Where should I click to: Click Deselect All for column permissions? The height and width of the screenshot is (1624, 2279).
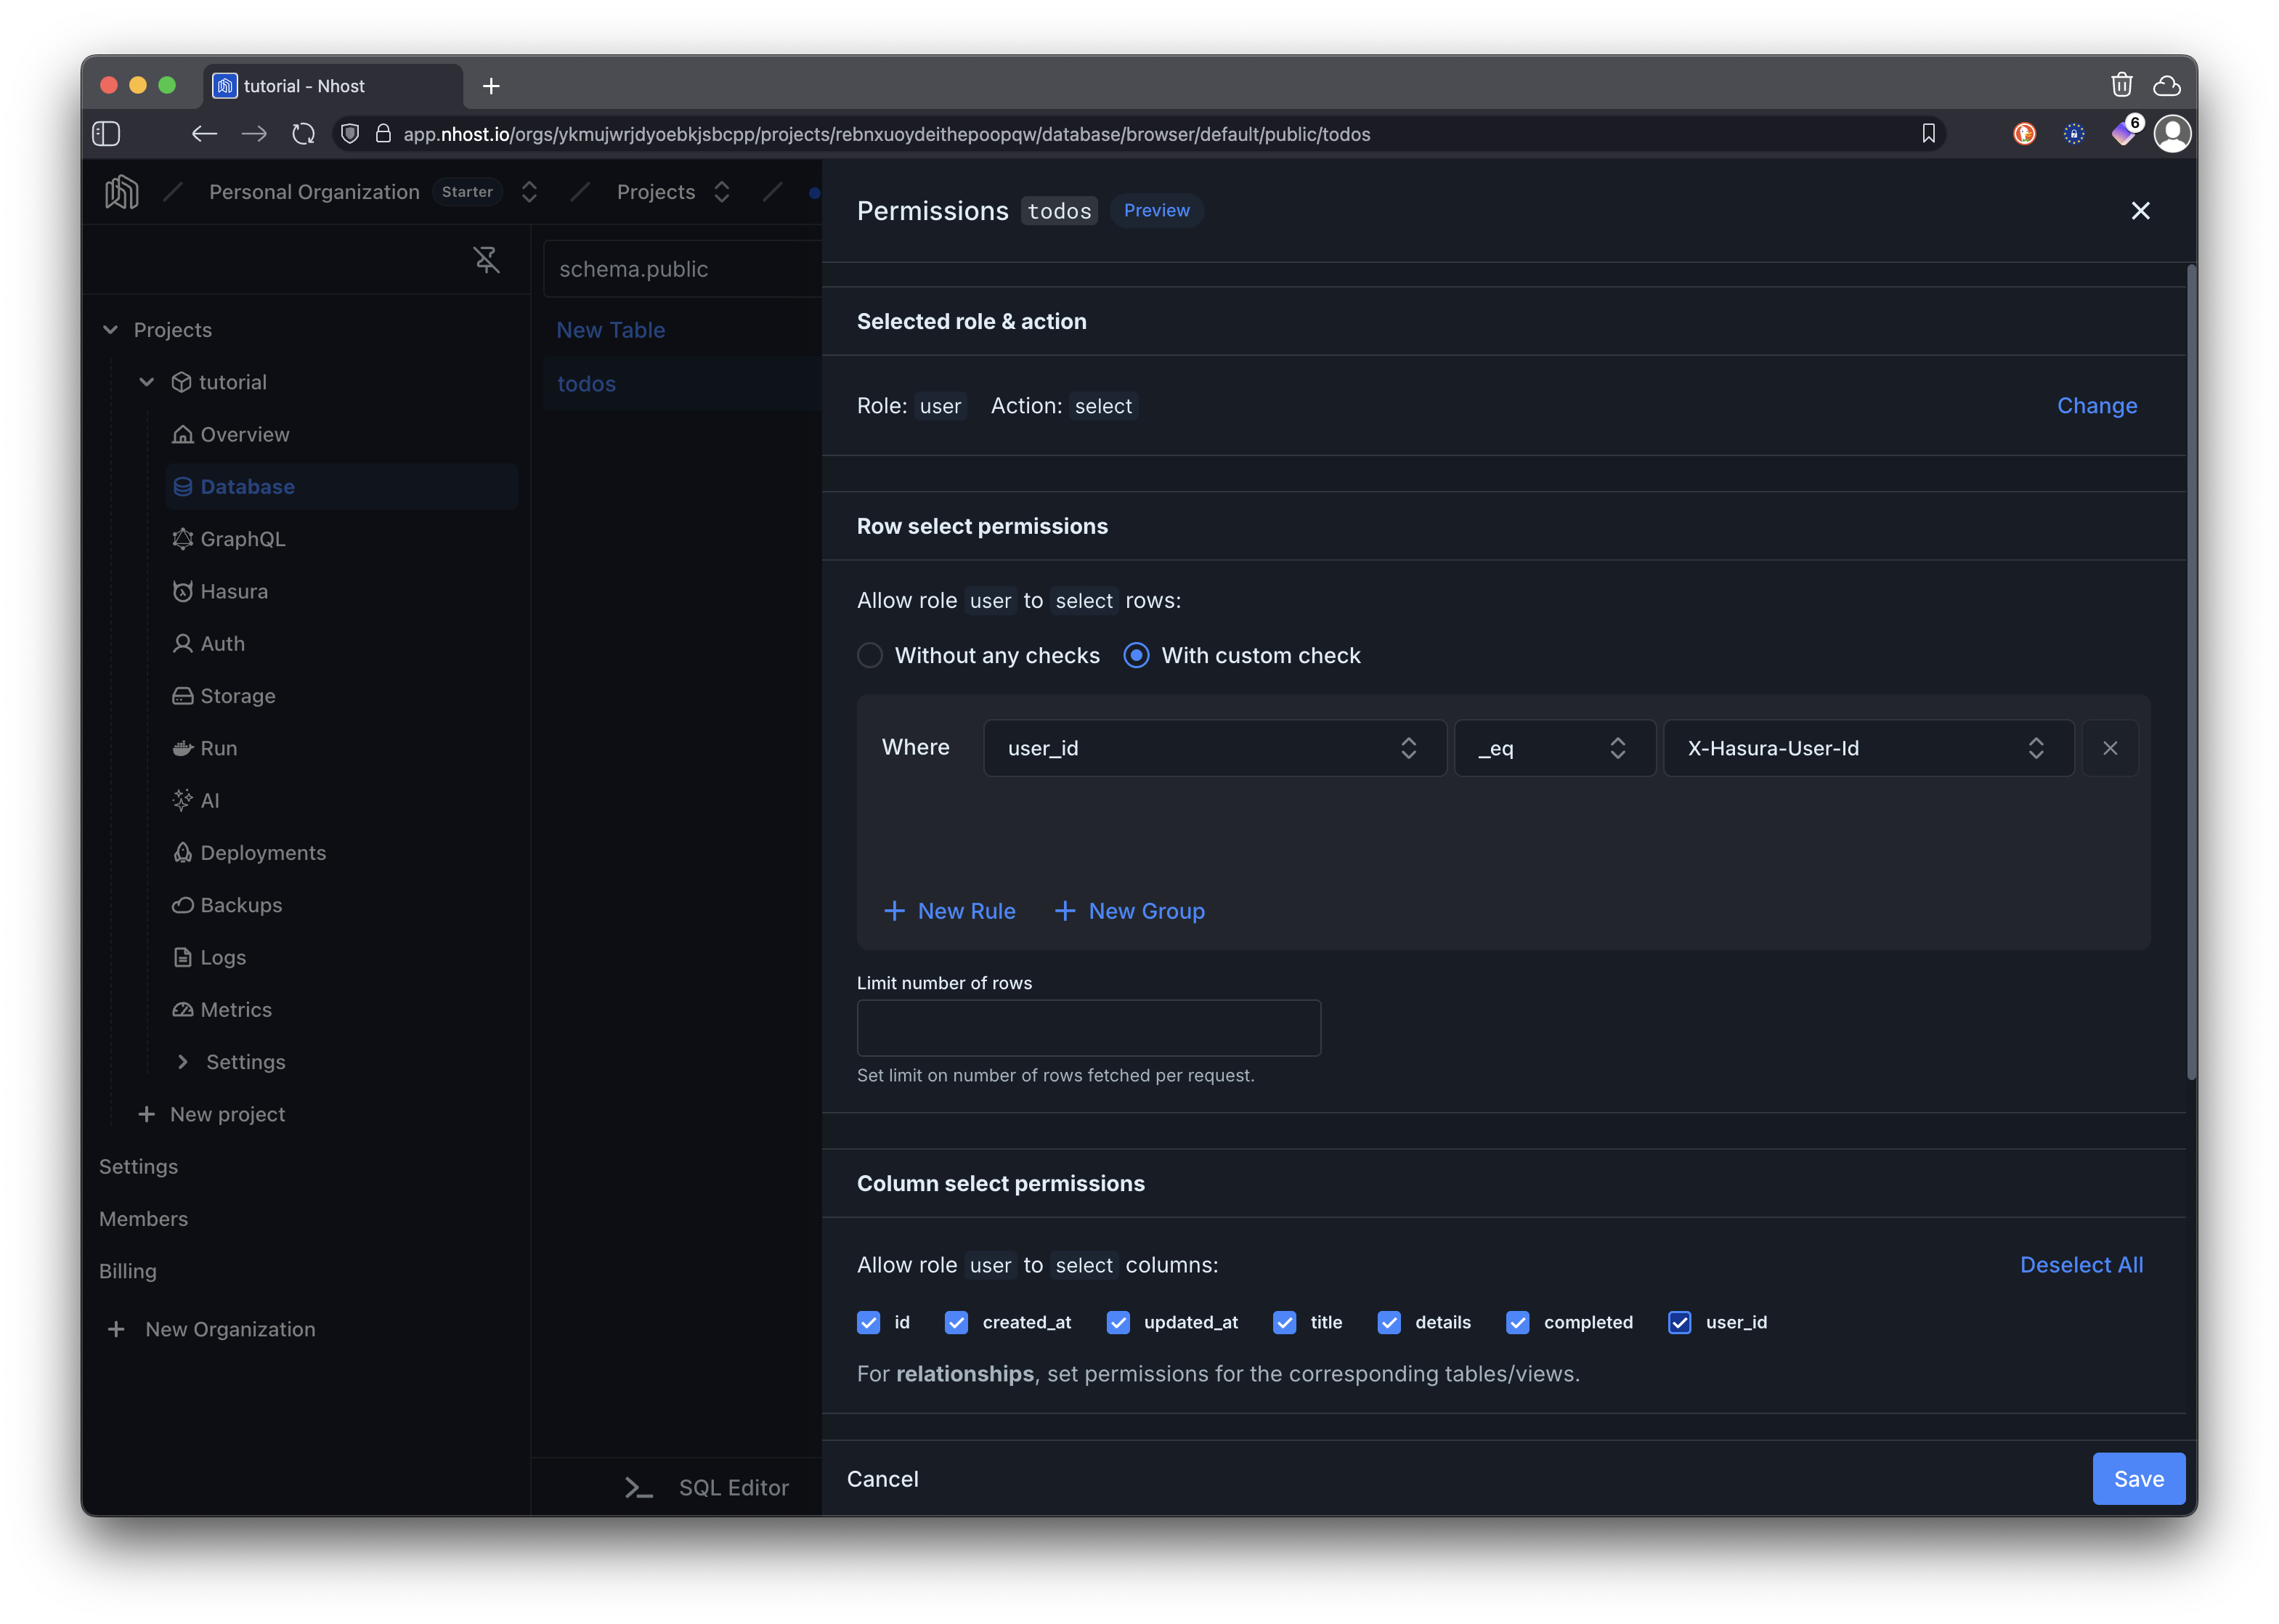(x=2081, y=1264)
